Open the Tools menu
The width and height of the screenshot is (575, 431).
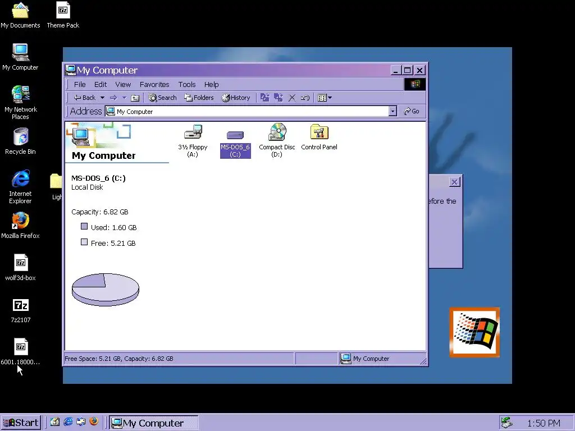187,84
